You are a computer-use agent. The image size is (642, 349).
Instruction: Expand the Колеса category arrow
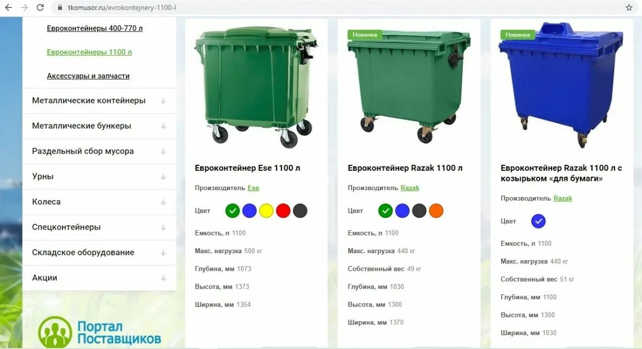163,202
